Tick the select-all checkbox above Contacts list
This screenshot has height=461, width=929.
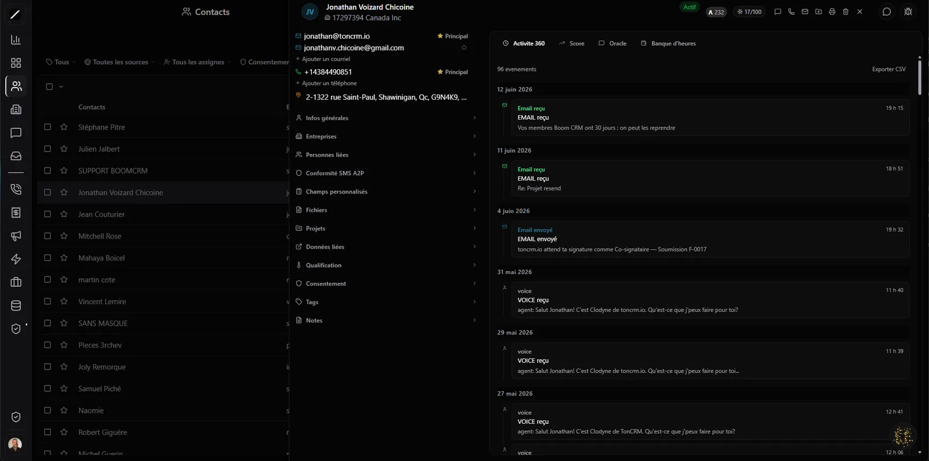coord(49,87)
